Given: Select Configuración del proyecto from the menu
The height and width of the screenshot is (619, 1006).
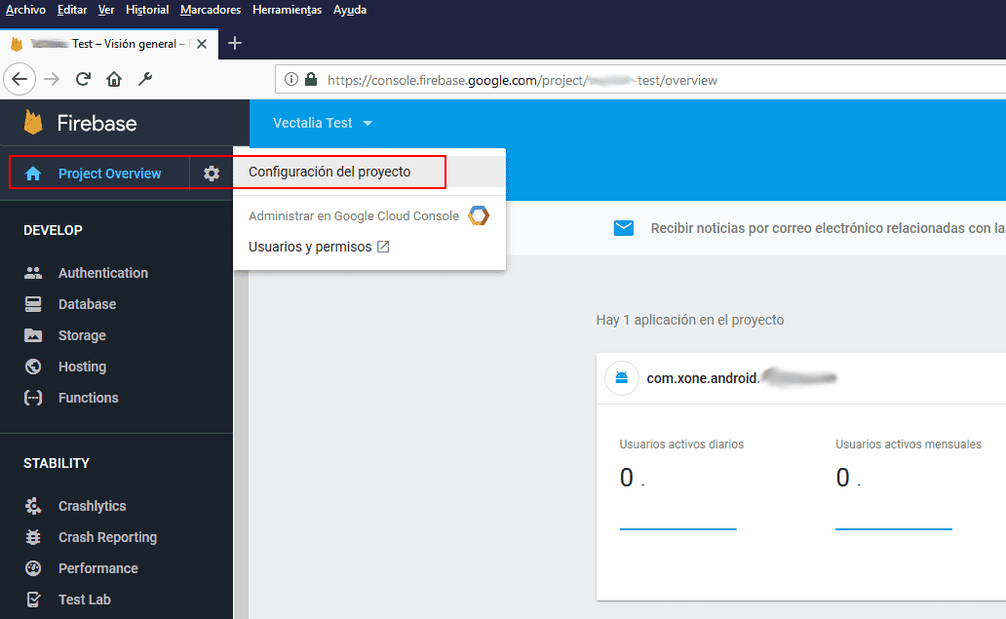Looking at the screenshot, I should [369, 172].
